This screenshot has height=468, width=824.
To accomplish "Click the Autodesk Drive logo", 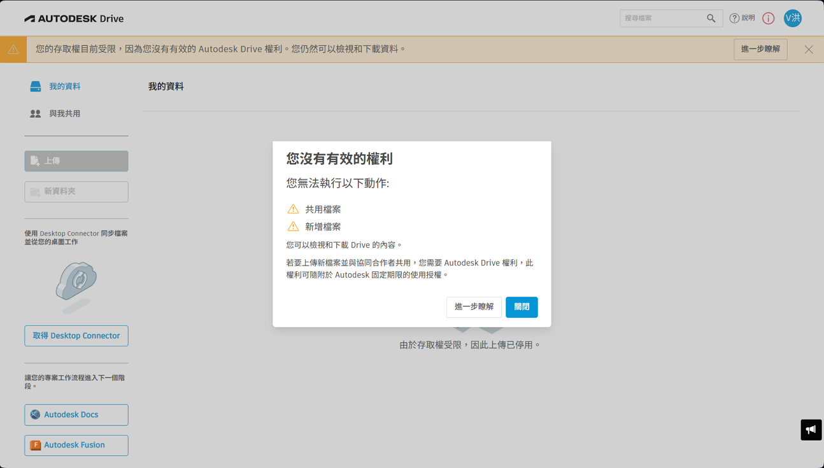I will (74, 18).
